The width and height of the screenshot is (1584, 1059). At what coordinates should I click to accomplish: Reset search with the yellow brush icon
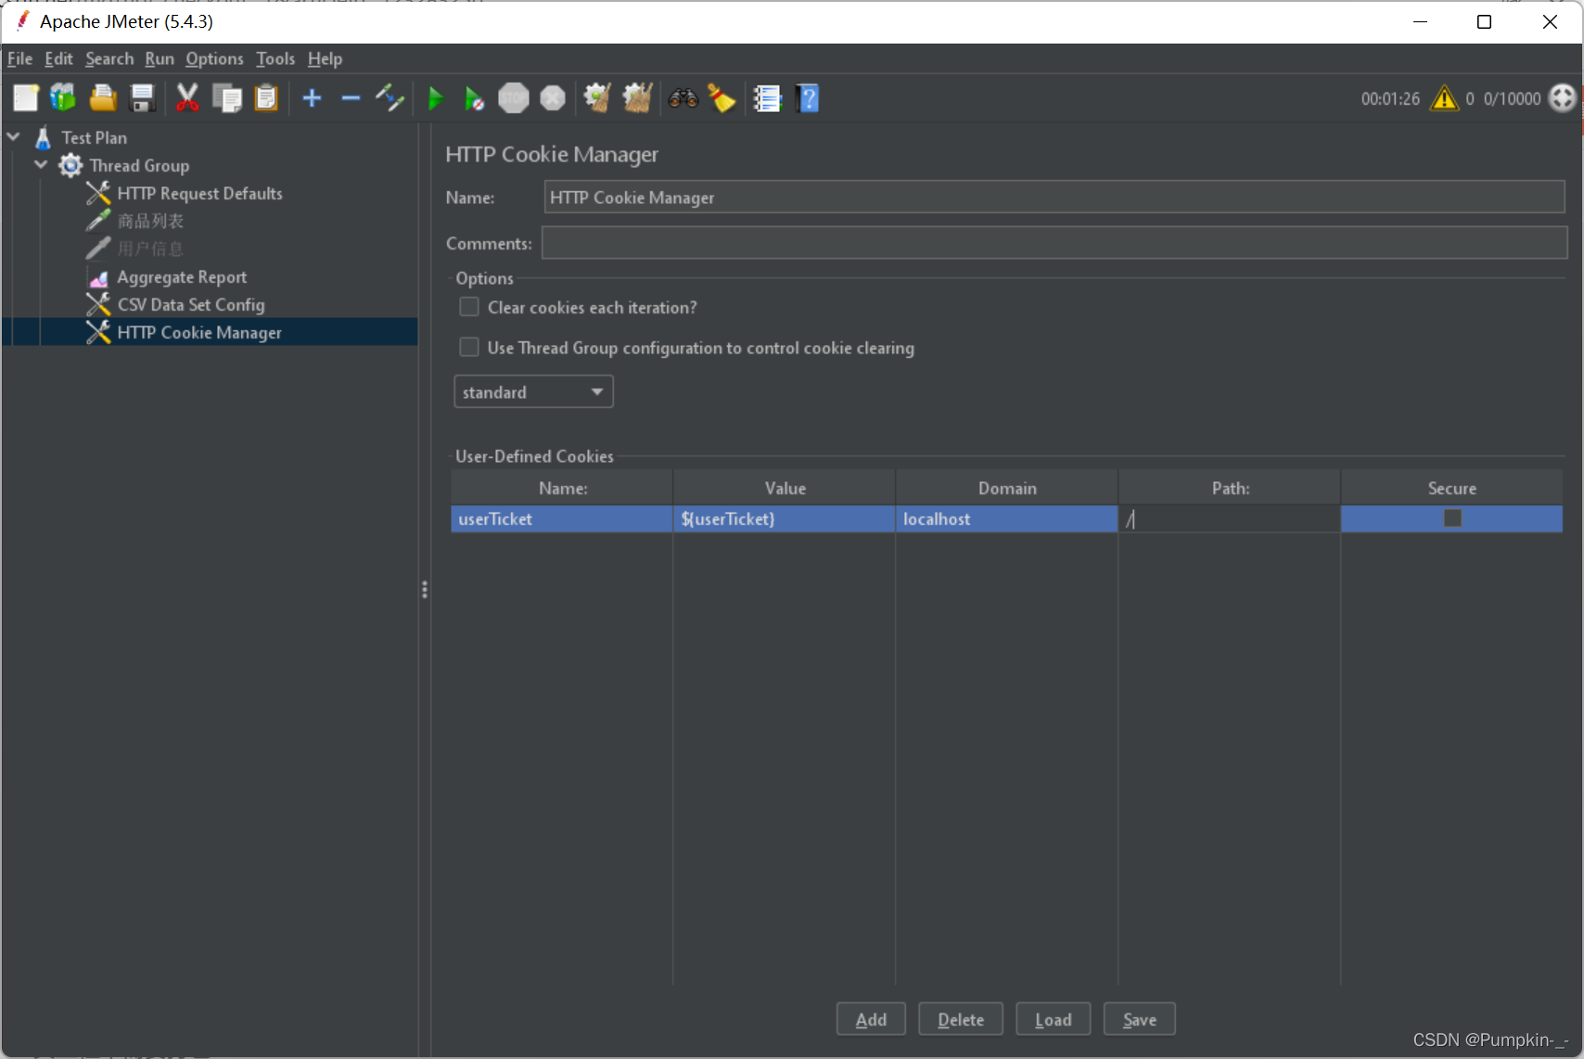pyautogui.click(x=722, y=97)
